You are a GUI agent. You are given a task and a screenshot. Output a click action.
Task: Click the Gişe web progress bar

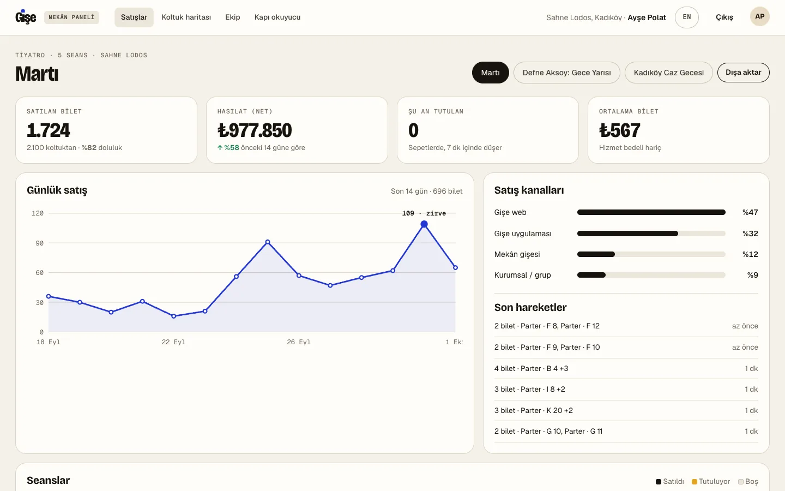(651, 212)
